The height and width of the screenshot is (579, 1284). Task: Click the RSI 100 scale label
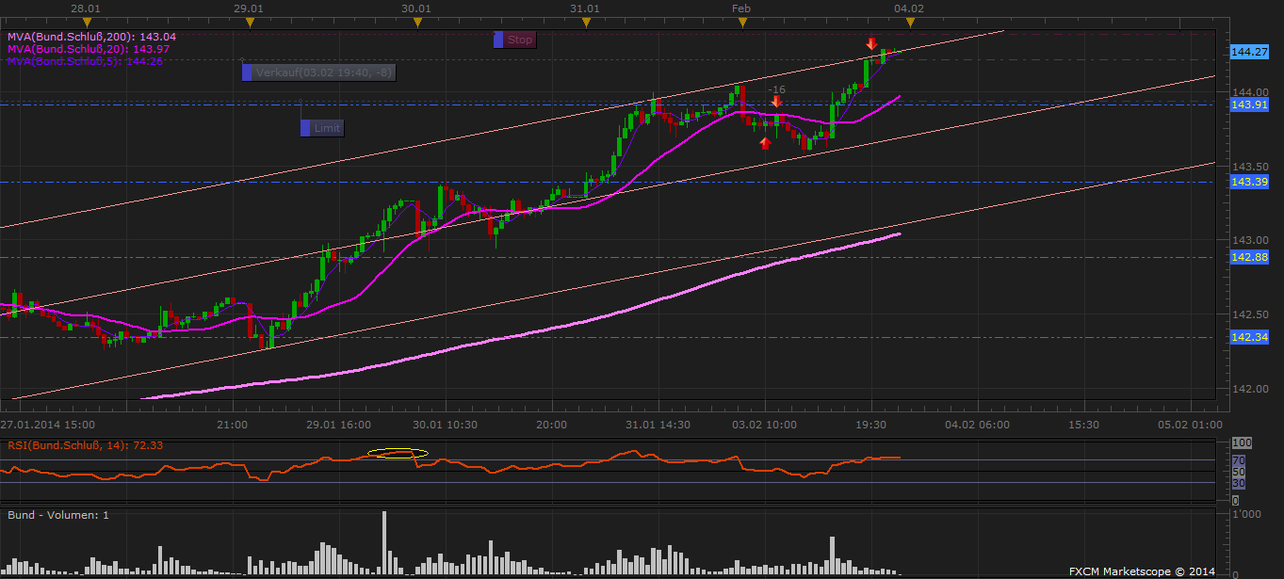click(x=1242, y=442)
